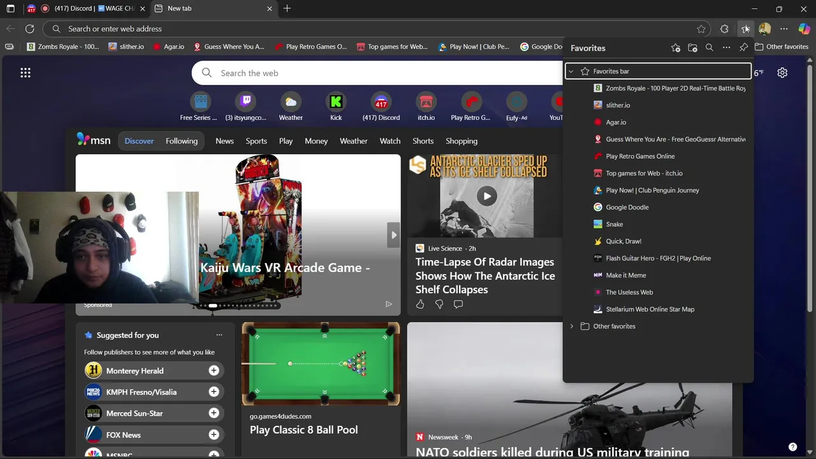Viewport: 816px width, 459px height.
Task: Click the Copilot icon in toolbar
Action: [x=804, y=29]
